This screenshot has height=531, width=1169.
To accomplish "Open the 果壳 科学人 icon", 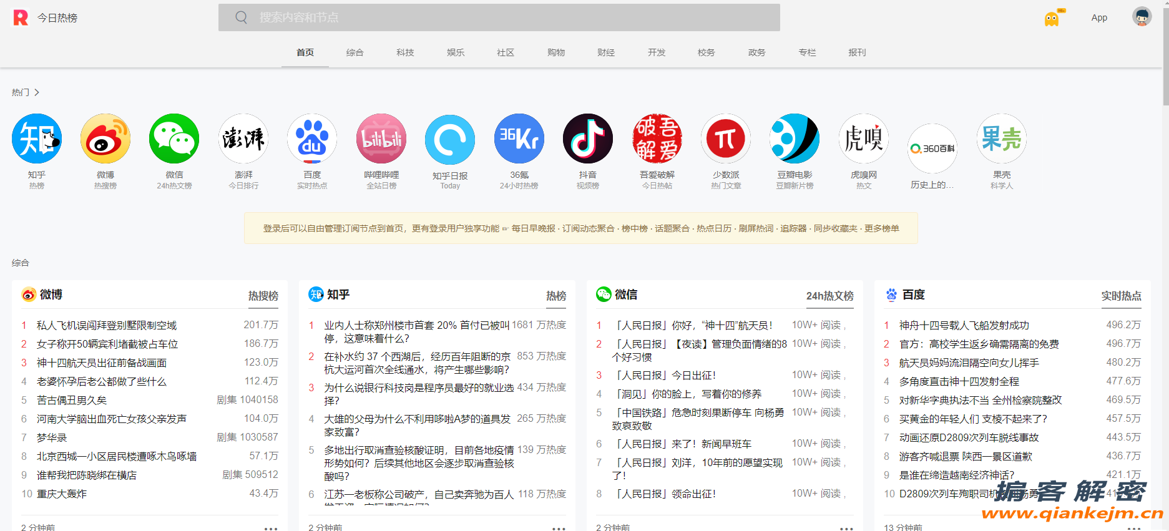I will 1002,139.
